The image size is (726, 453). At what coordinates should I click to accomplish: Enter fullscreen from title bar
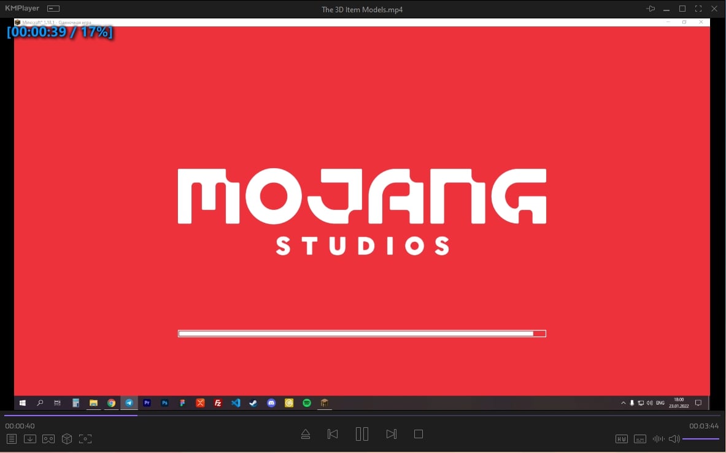(x=698, y=9)
